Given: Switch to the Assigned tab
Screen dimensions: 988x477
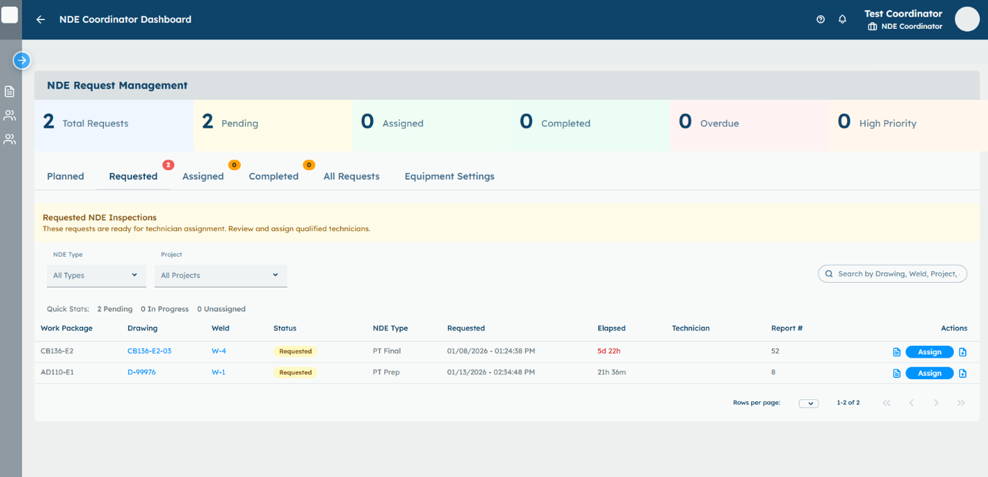Looking at the screenshot, I should (x=203, y=176).
